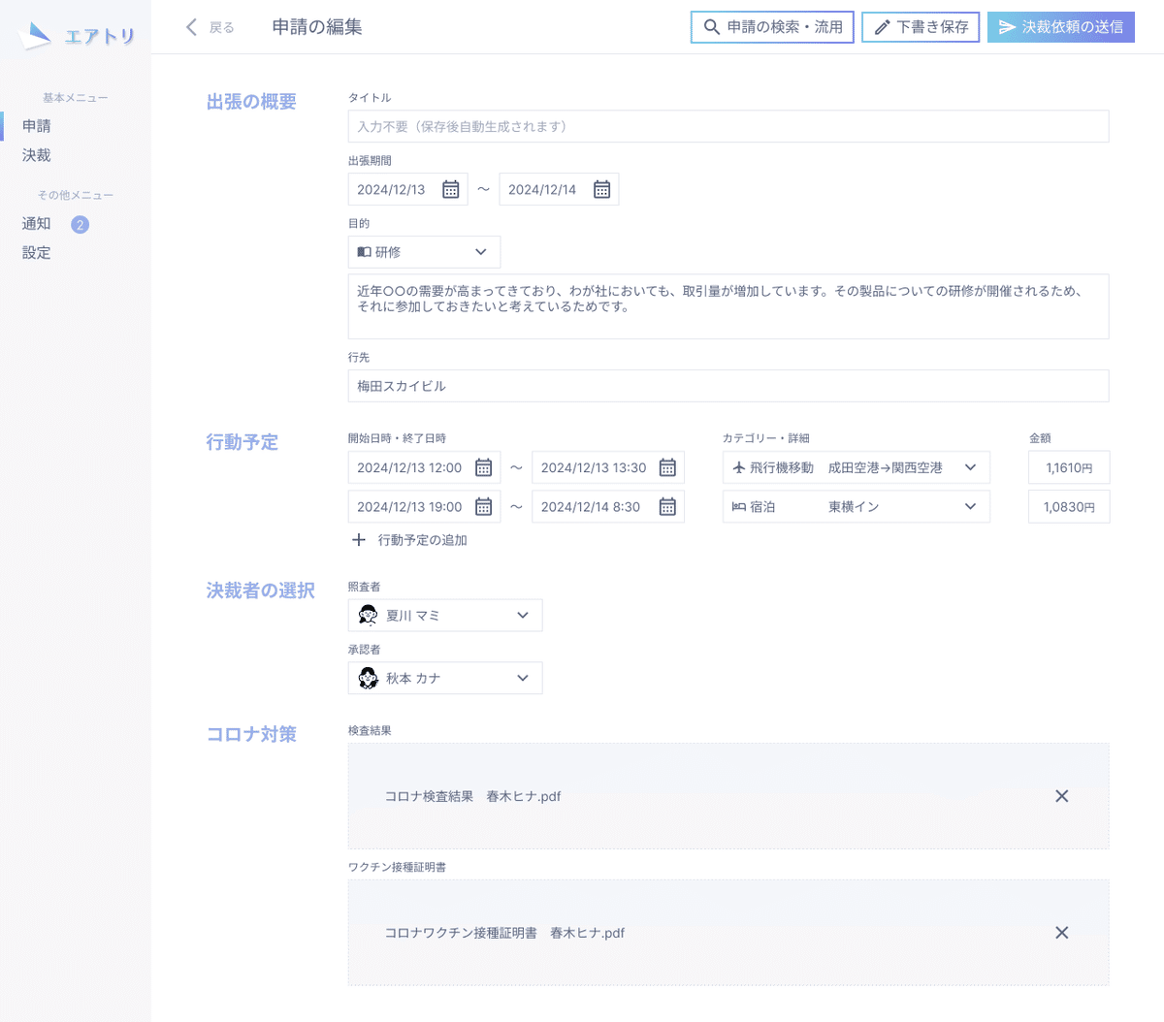Click the コロナ対策 section heading
Viewport: 1164px width, 1022px height.
click(251, 734)
